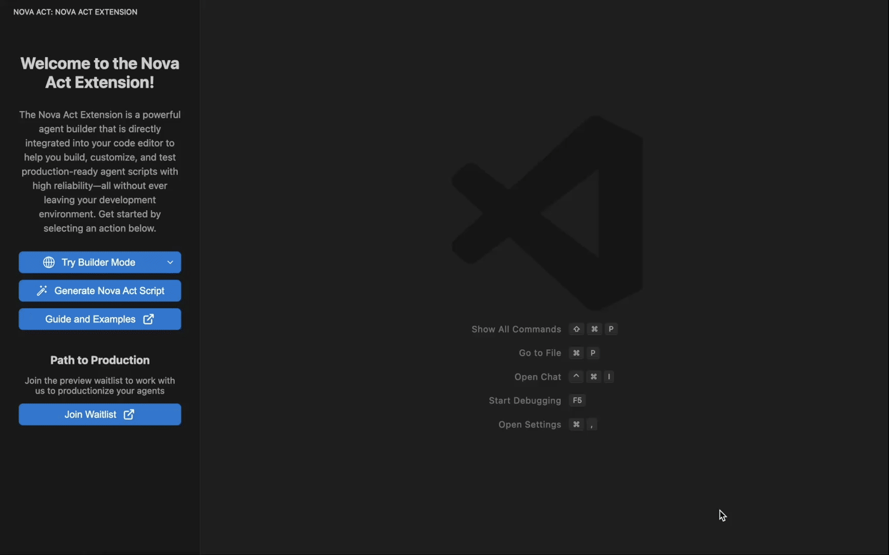Expand the Try Builder Mode dropdown chevron
The width and height of the screenshot is (889, 555).
[x=170, y=262]
